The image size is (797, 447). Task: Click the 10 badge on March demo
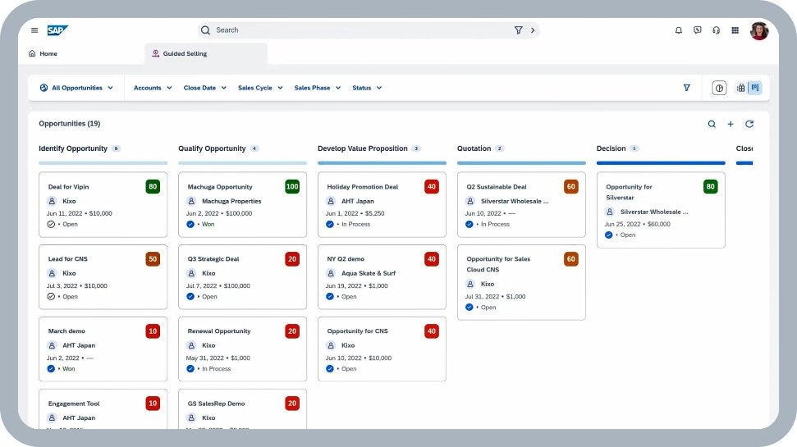pos(153,331)
